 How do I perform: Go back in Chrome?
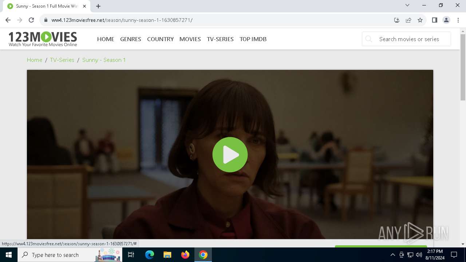coord(8,20)
